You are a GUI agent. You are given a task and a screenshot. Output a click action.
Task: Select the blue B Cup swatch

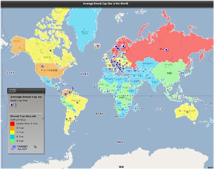pyautogui.click(x=12, y=136)
